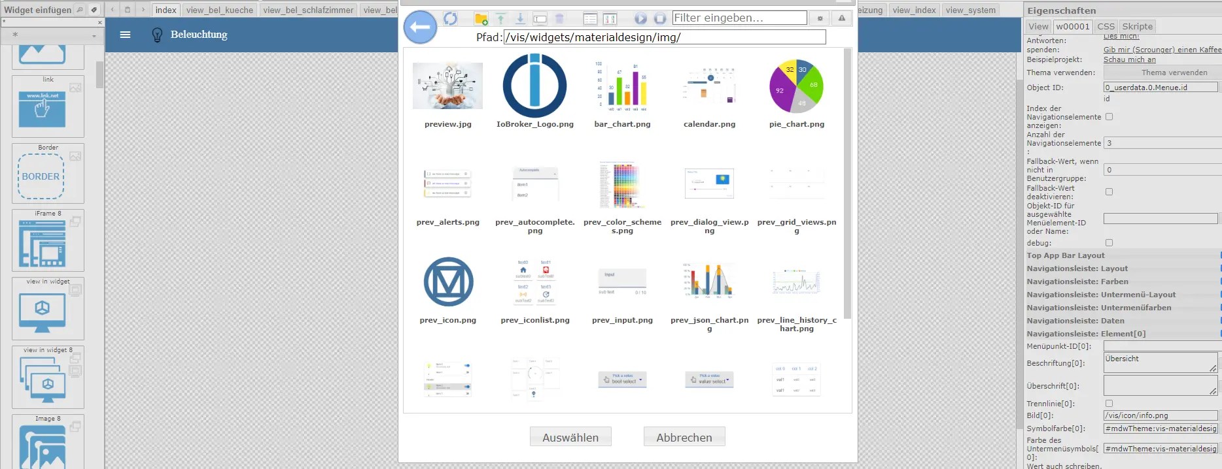
Task: Enable the debug checkbox
Action: coord(1109,243)
